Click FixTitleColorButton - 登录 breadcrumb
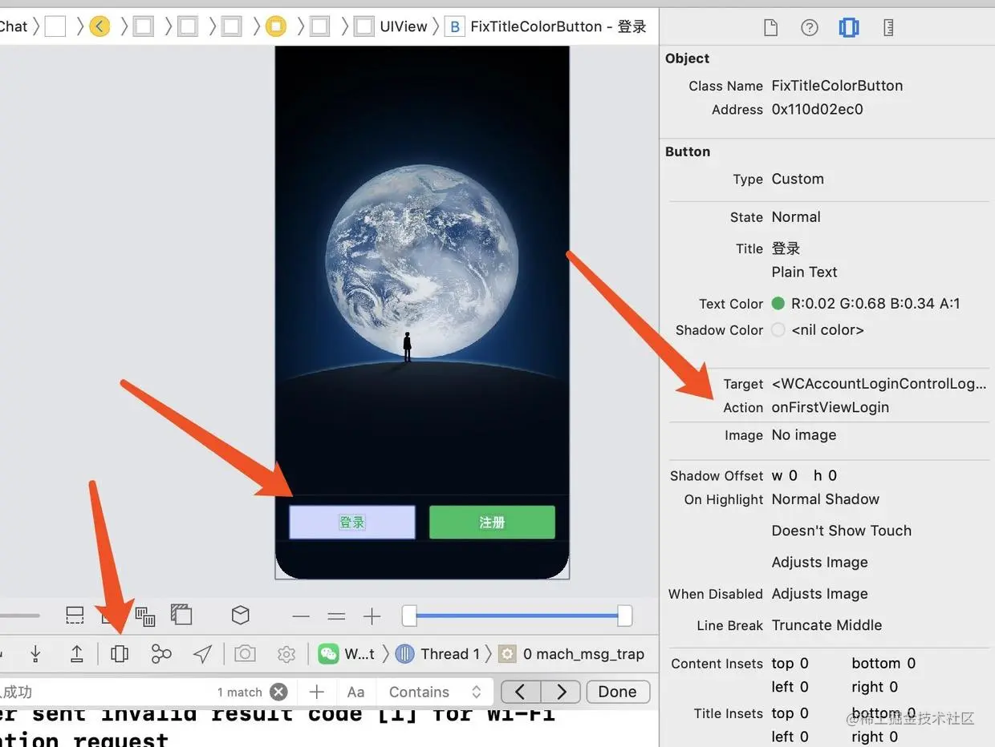 point(546,26)
